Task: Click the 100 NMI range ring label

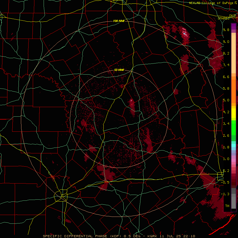Action: click(119, 21)
